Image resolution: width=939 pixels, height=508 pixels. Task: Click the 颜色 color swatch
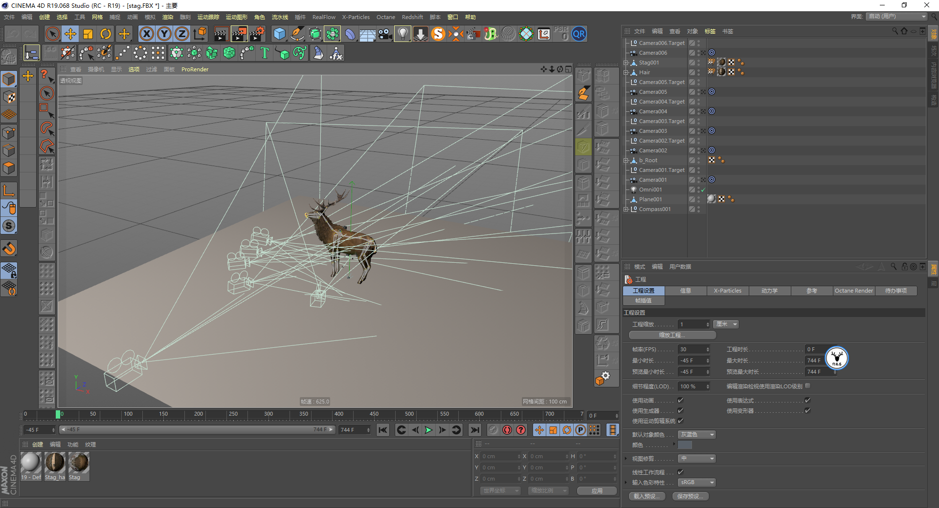tap(685, 445)
